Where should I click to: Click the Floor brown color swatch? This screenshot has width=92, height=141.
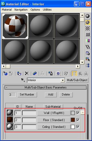pos(73,120)
